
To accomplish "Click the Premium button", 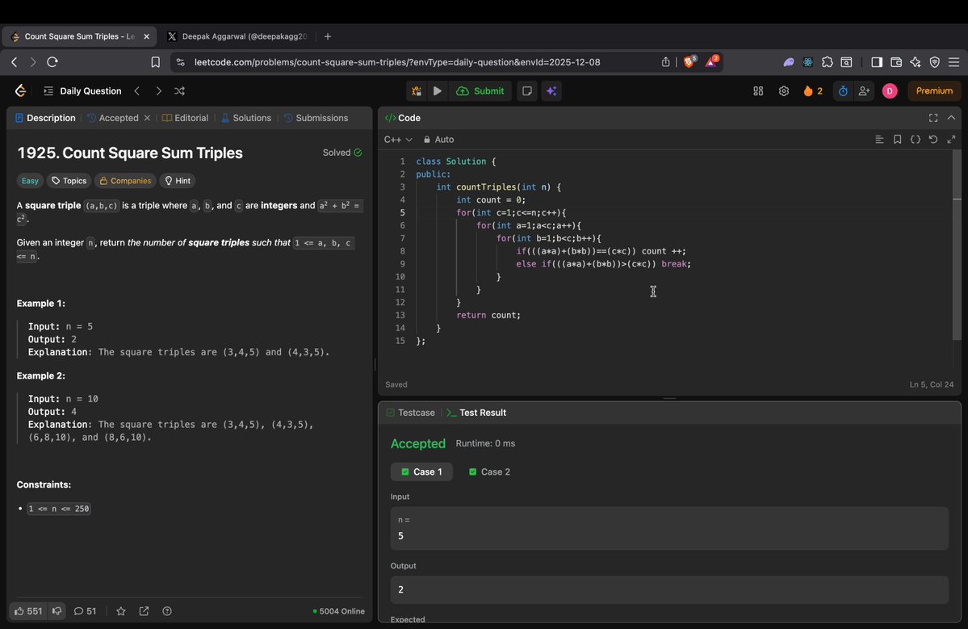I will click(x=934, y=90).
